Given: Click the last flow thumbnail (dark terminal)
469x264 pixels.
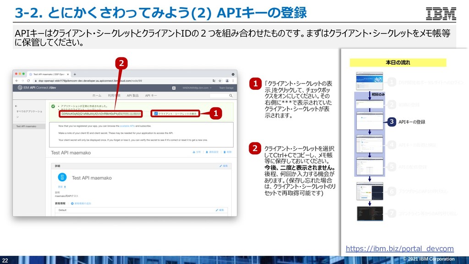Looking at the screenshot, I should pyautogui.click(x=370, y=214).
